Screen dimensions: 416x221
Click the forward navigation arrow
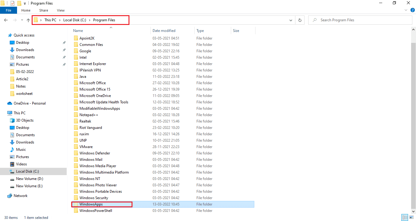pos(14,20)
